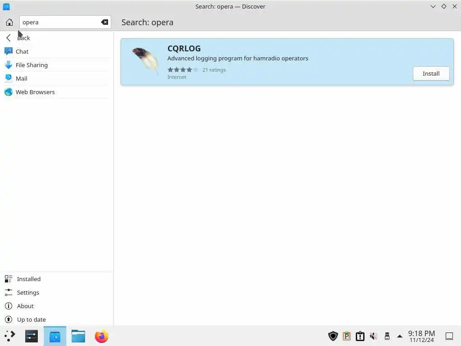461x346 pixels.
Task: Click the exclamation notification tray icon
Action: (x=360, y=336)
